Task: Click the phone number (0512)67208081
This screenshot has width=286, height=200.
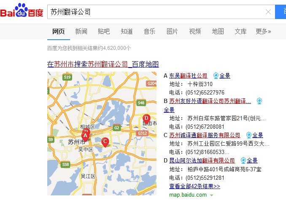Action: 205,127
